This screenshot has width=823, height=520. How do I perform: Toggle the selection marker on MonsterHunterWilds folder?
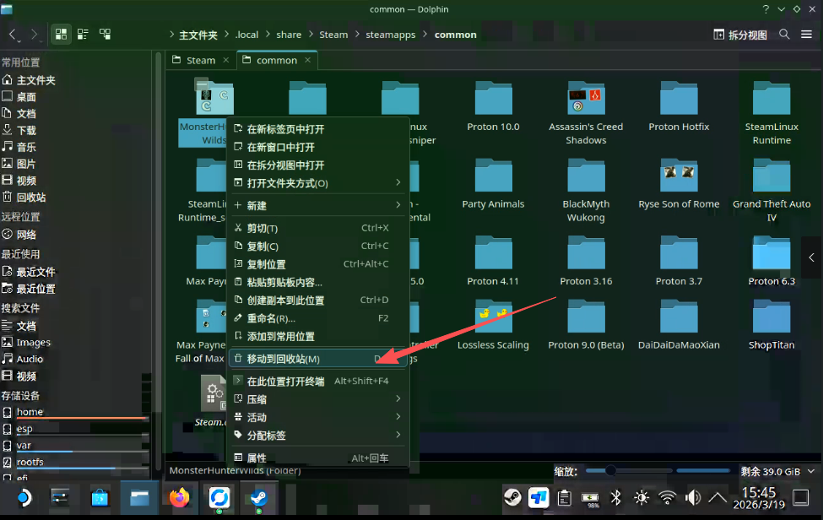(x=202, y=84)
